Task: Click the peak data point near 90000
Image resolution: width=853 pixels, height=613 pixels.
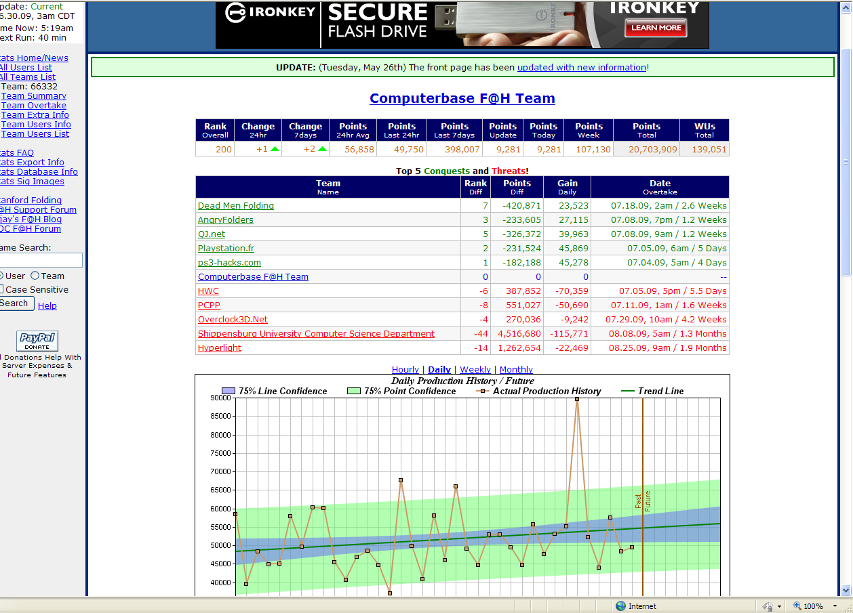Action: click(577, 399)
